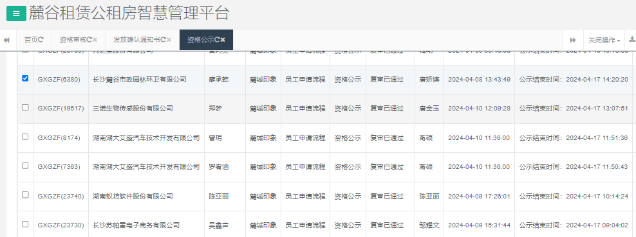Screen dimensions: 636x237
Task: Click 复审已通过 in the 吴鑫声 row
Action: pos(387,225)
